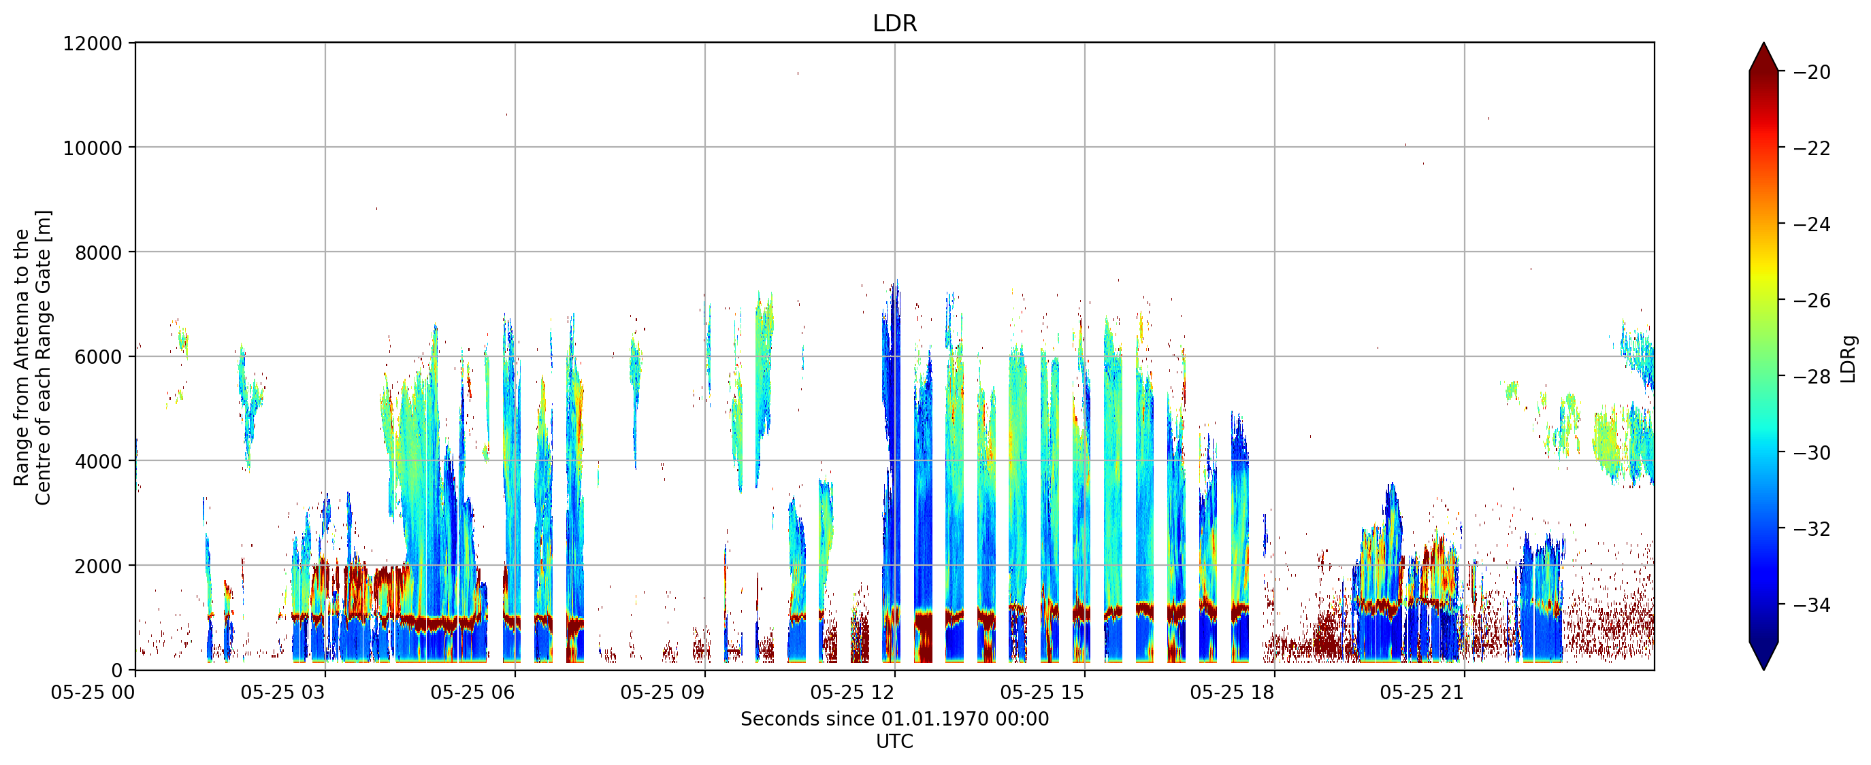
Task: Click the x-axis label 05-25 06
Action: (472, 692)
